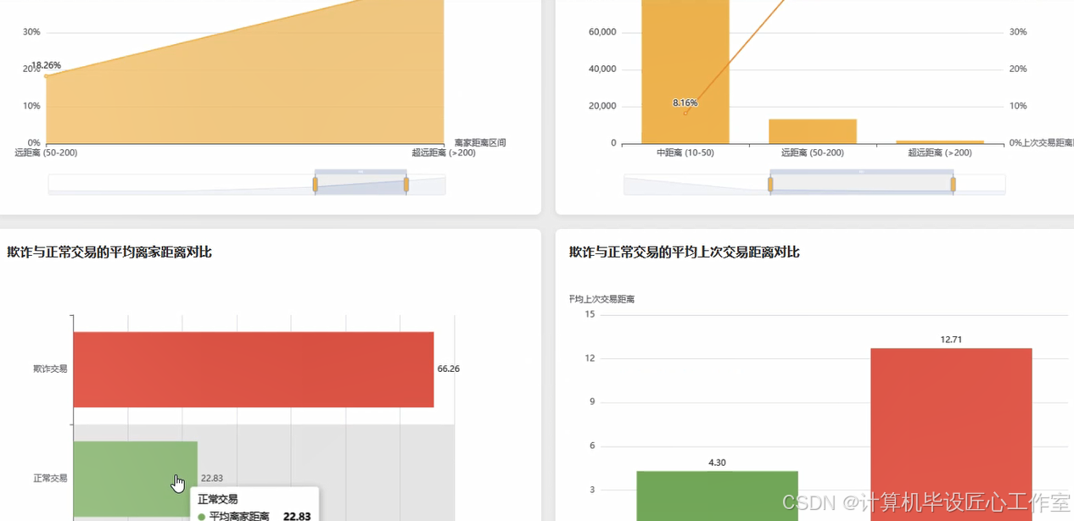
Task: Click the 18.26% data point on the area chart
Action: click(x=46, y=76)
